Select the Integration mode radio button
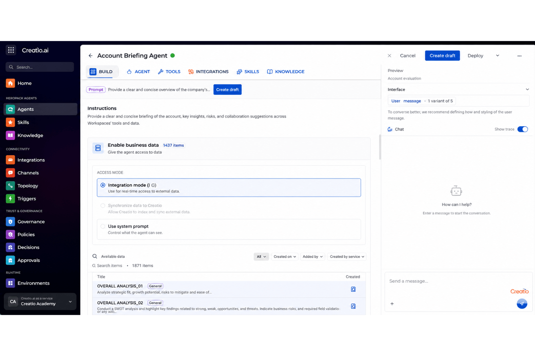The height and width of the screenshot is (356, 535). 103,185
